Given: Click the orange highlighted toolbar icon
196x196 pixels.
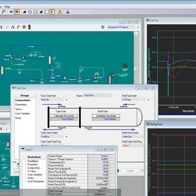Looking at the screenshot, I should [x=17, y=12].
